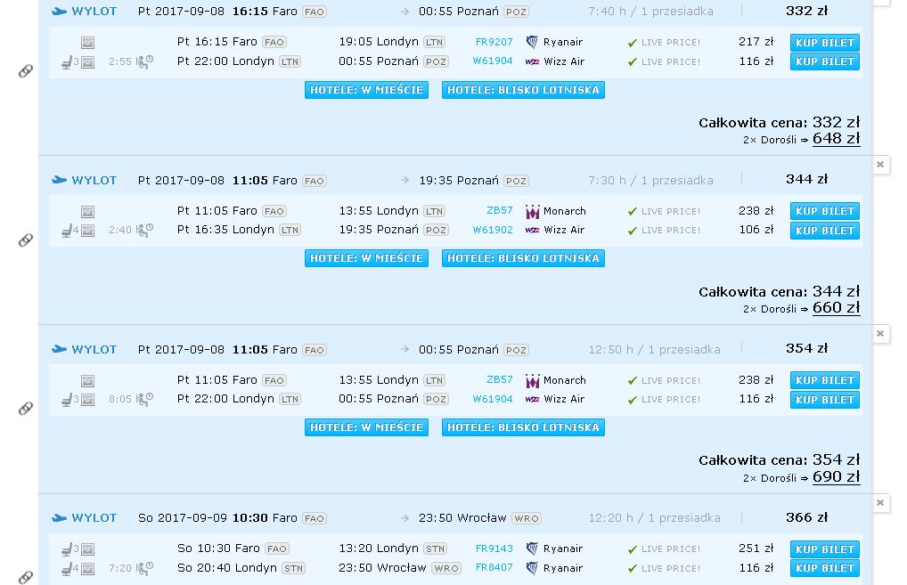Screen dimensions: 907x585
Task: Buy ticket for Ryanair FR9207 at 217 zł
Action: click(824, 42)
